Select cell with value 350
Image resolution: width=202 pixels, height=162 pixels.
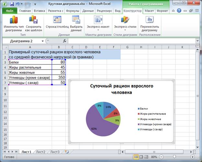pos(59,77)
